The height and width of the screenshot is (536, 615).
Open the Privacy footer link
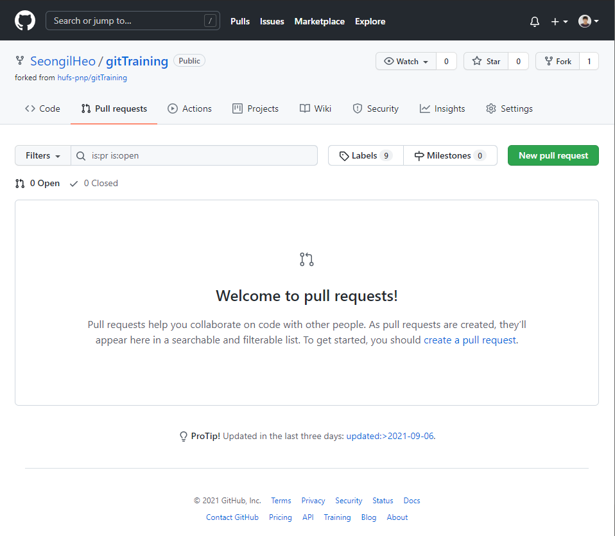pyautogui.click(x=313, y=501)
